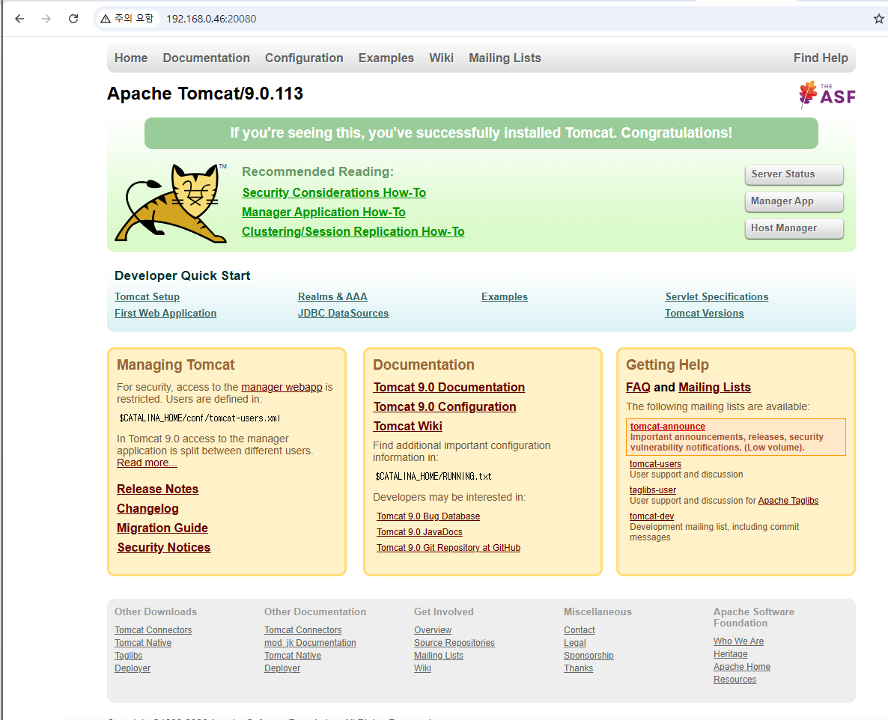This screenshot has width=888, height=720.
Task: Open the Realms & AAA link
Action: (332, 296)
